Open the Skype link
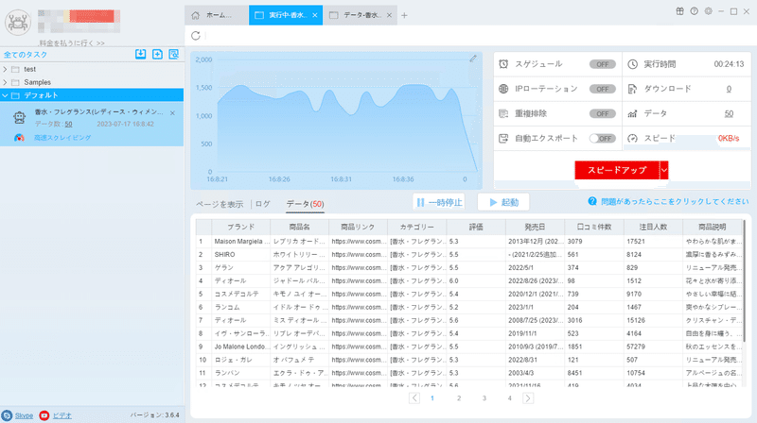The height and width of the screenshot is (423, 757). (24, 415)
